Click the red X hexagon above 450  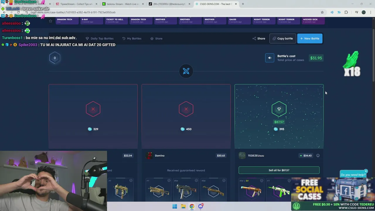point(186,109)
